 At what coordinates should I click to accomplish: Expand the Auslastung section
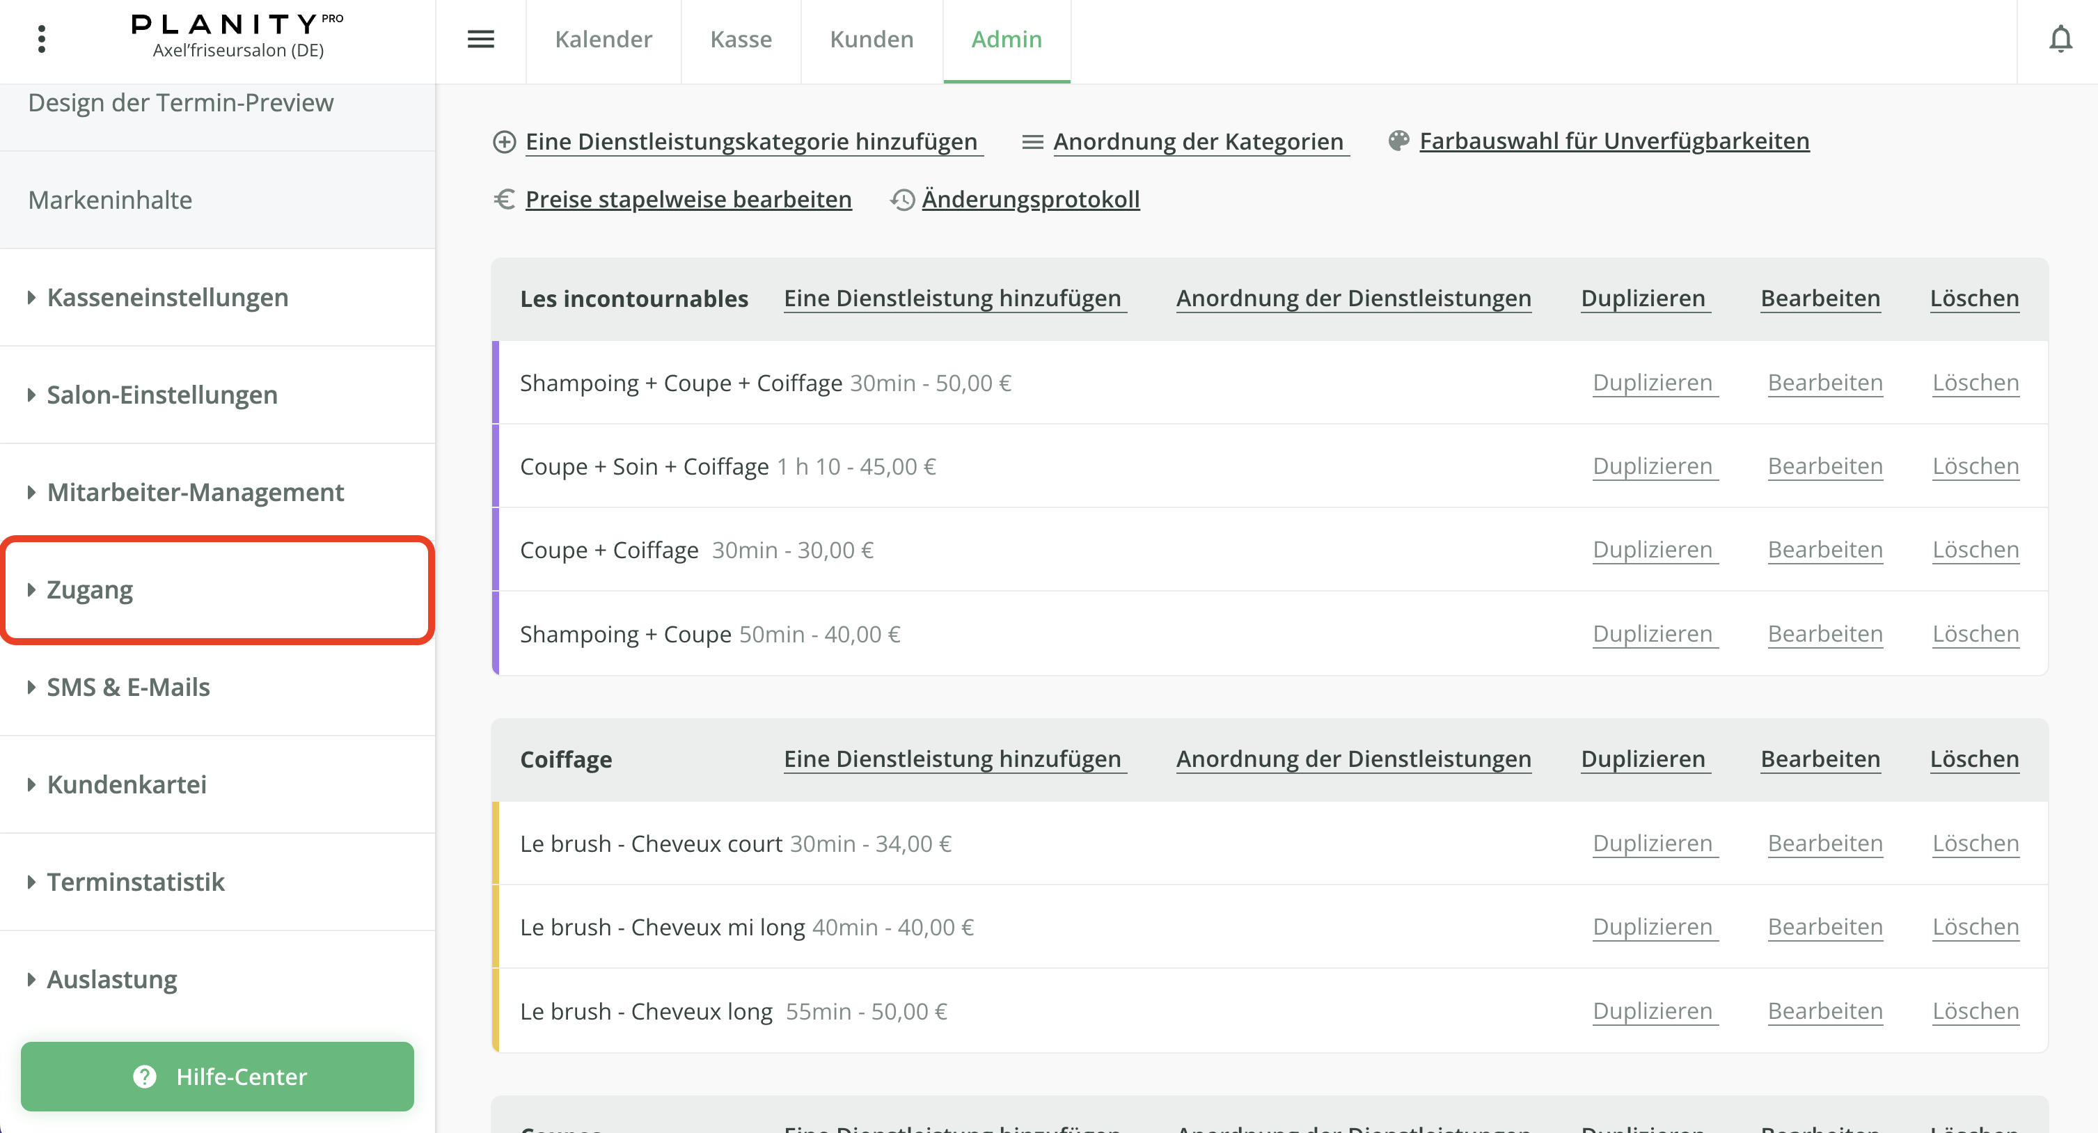coord(111,979)
